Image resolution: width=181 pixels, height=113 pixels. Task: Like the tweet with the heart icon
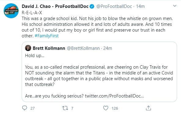point(106,108)
